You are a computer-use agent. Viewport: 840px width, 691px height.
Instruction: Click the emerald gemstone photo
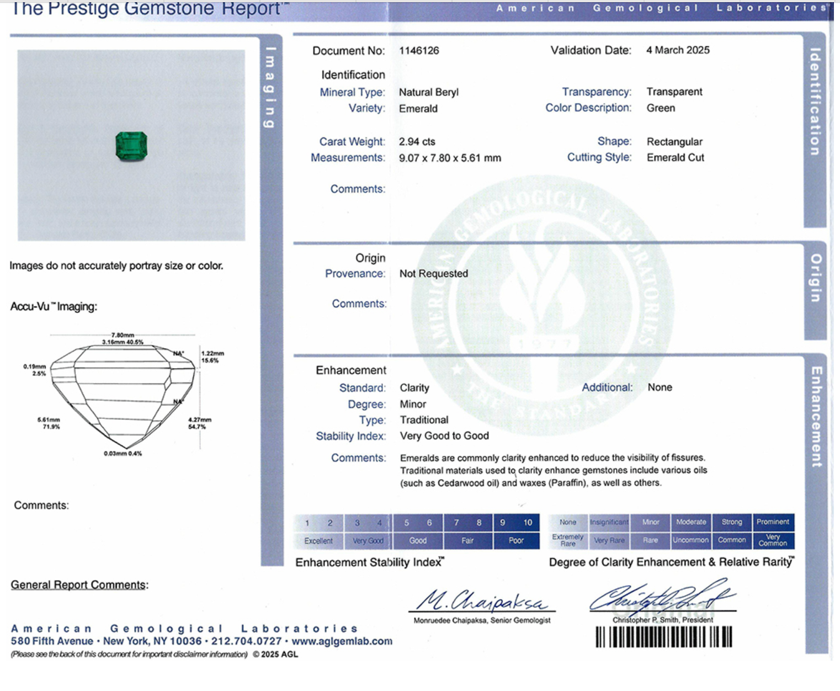coord(131,146)
